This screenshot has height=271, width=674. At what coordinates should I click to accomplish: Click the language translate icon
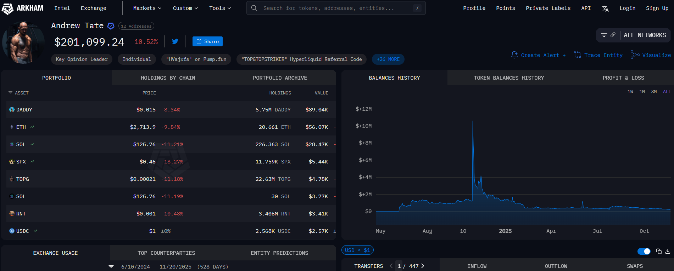pos(605,8)
